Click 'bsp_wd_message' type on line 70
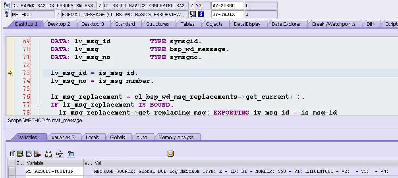The height and width of the screenshot is (178, 398). tap(198, 50)
